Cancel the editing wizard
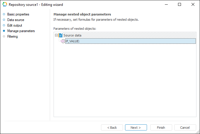This screenshot has height=134, width=200. click(185, 128)
